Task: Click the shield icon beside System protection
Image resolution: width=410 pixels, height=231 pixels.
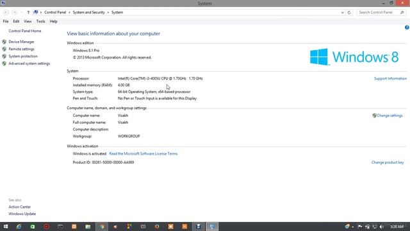Action: [x=4, y=56]
